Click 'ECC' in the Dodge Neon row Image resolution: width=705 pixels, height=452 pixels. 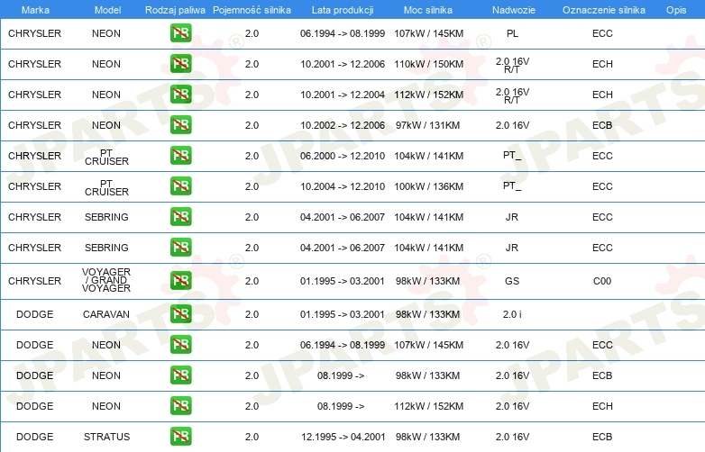point(602,345)
